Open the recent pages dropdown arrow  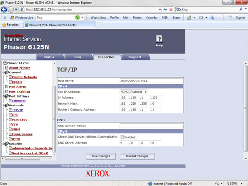pyautogui.click(x=16, y=9)
